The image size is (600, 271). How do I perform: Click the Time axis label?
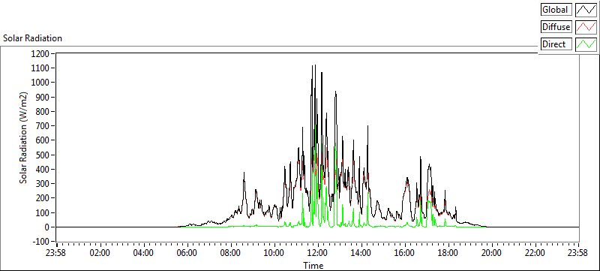tap(313, 265)
